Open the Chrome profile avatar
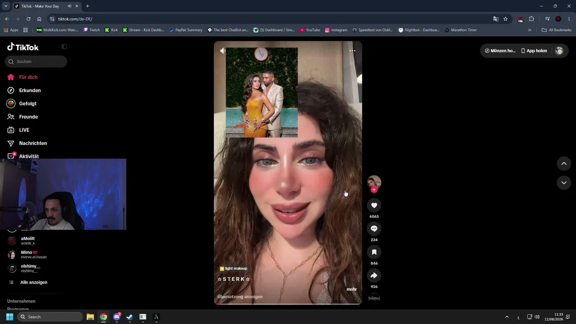The height and width of the screenshot is (324, 576). (558, 19)
